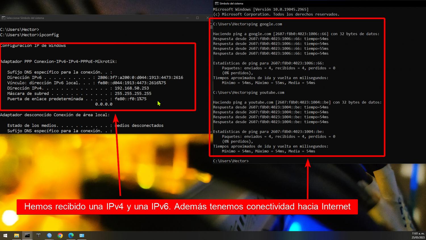
Task: Open File Explorer from the taskbar
Action: [x=16, y=235]
